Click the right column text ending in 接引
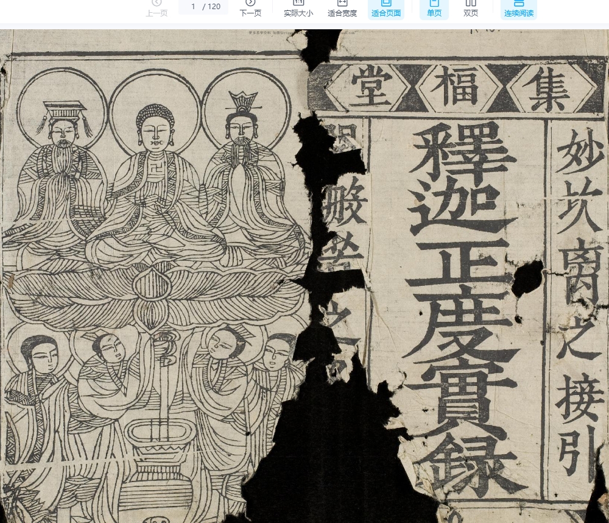Viewport: 609px width, 523px height. (x=577, y=305)
